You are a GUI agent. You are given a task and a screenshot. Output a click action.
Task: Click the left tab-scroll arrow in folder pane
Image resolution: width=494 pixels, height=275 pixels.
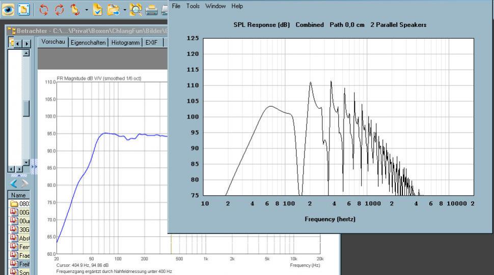click(x=18, y=44)
